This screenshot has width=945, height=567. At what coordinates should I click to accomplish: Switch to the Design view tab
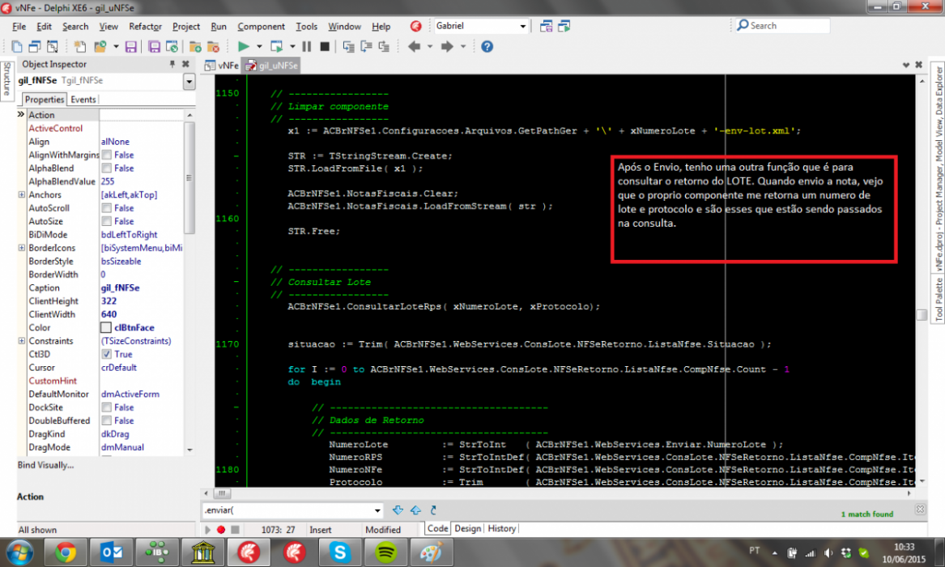tap(468, 528)
